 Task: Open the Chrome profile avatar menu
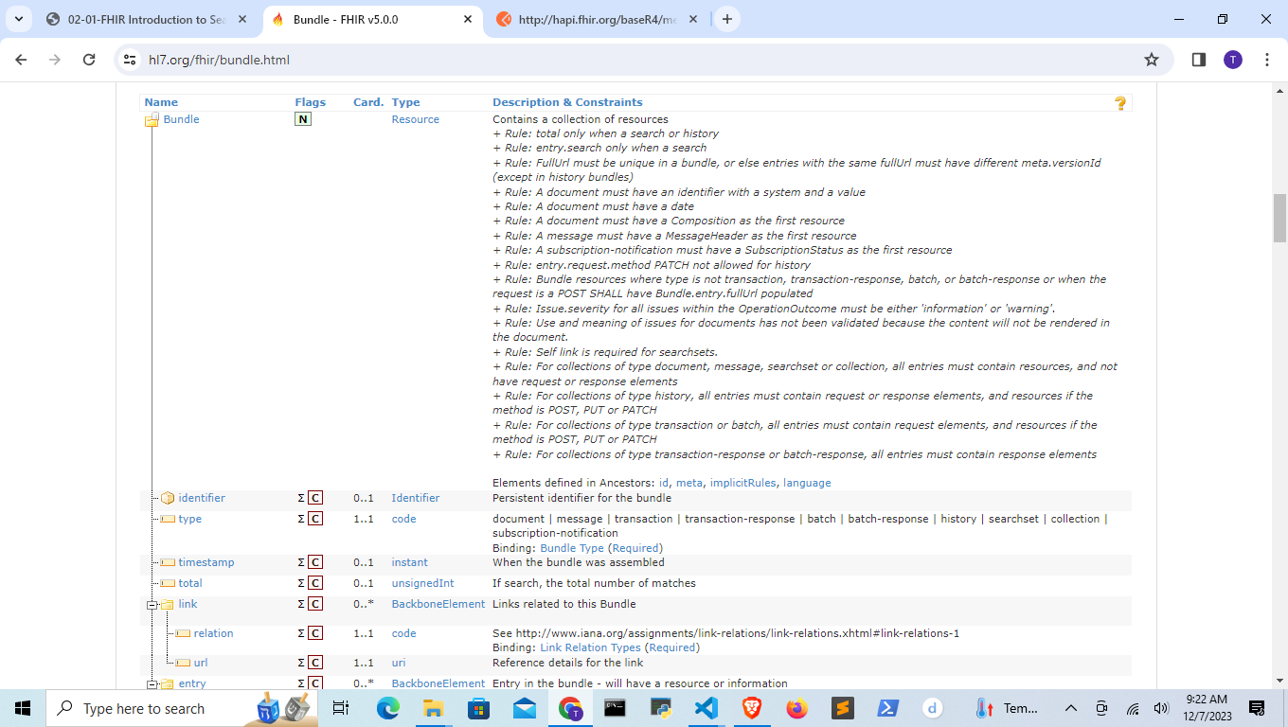[1232, 60]
